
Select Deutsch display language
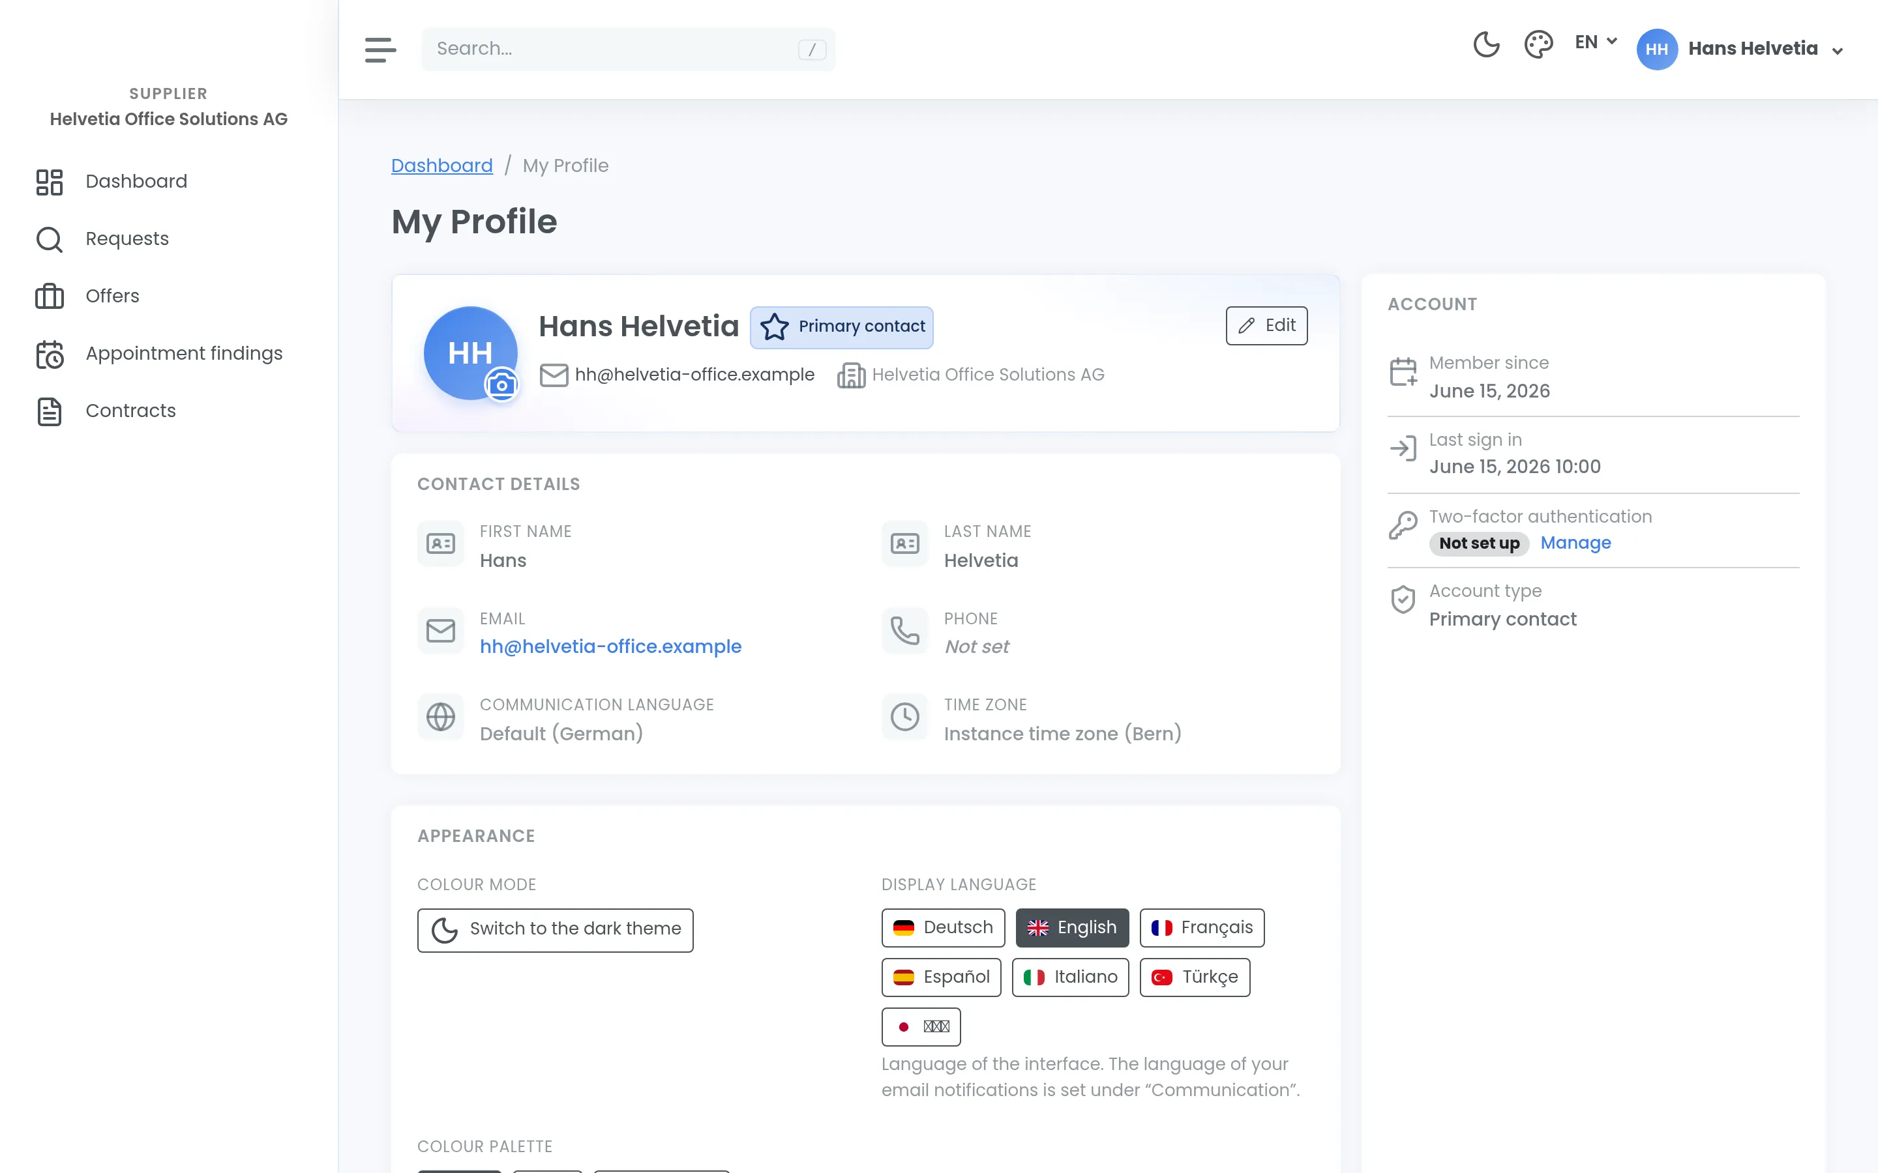coord(943,928)
